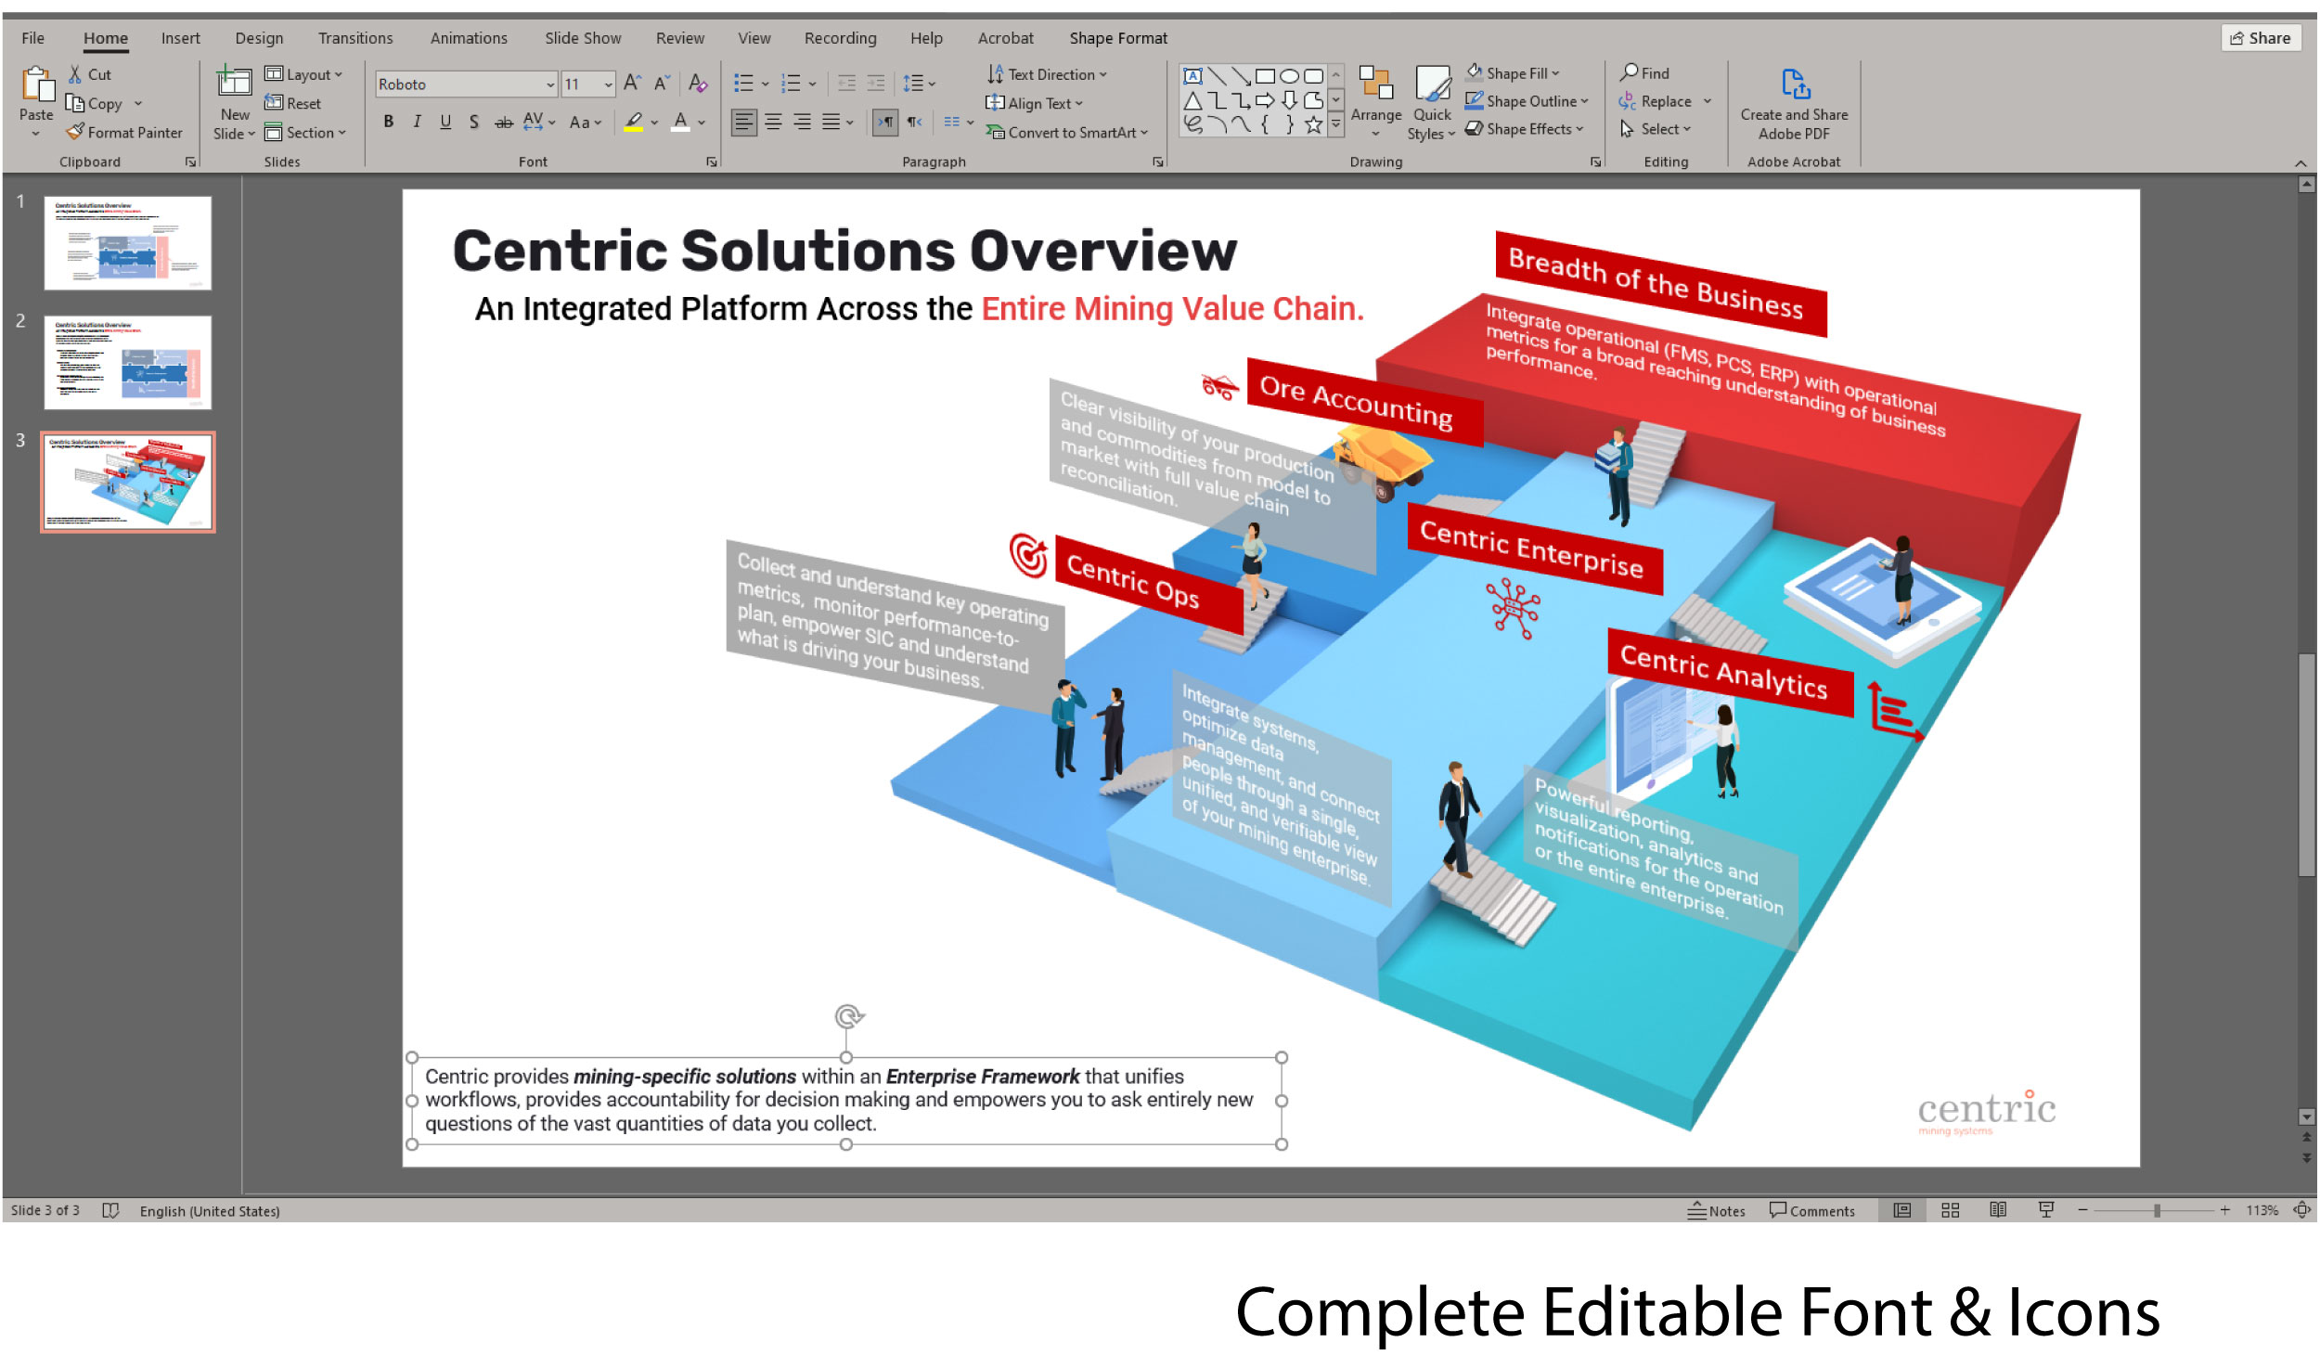Viewport: 2320px width, 1368px height.
Task: Click the Paste clipboard icon
Action: coord(37,84)
